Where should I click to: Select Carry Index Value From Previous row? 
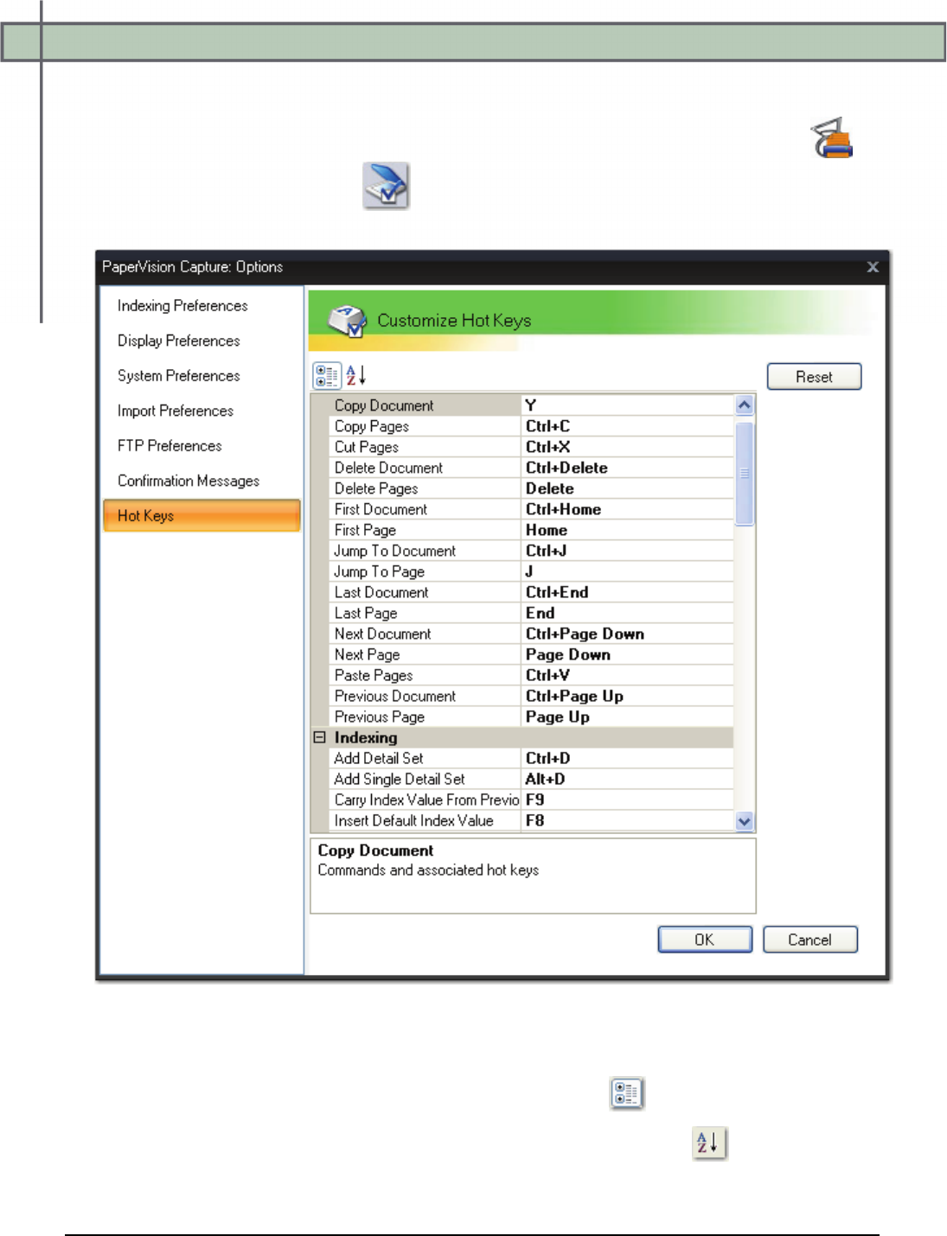point(426,800)
